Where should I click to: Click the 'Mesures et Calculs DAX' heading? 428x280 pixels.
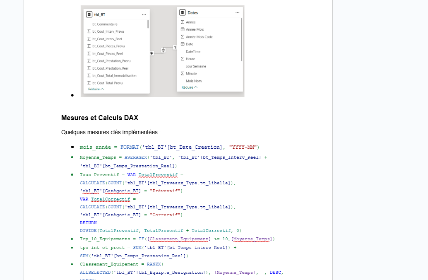100,118
